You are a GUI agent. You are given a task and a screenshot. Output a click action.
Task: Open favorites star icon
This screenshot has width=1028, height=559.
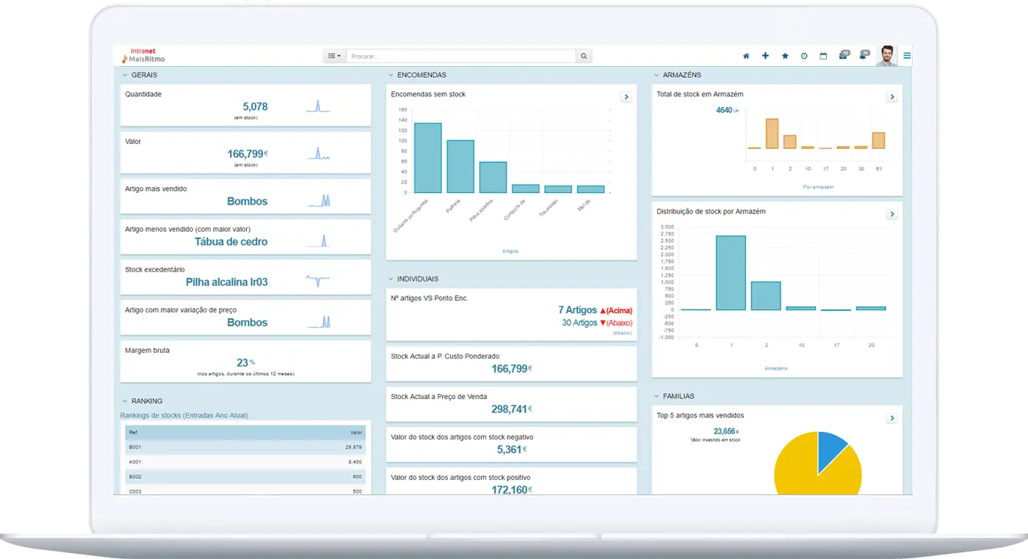click(785, 56)
